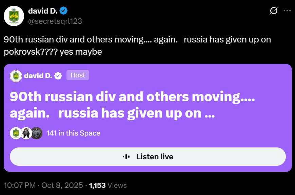Click the author's tractor-logo profile avatar

14,16
